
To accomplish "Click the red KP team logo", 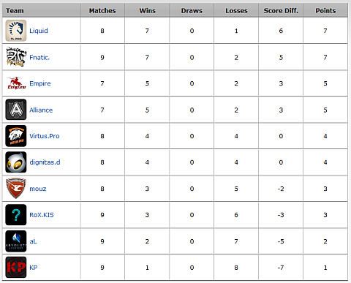I will 16,267.
